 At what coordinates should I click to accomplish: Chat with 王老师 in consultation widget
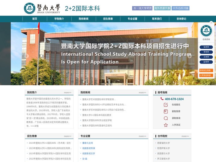pyautogui.click(x=206, y=57)
